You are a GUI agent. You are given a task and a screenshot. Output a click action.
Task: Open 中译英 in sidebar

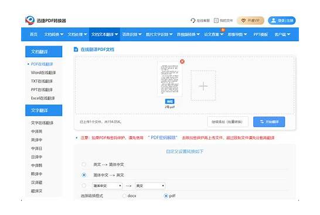[36, 131]
